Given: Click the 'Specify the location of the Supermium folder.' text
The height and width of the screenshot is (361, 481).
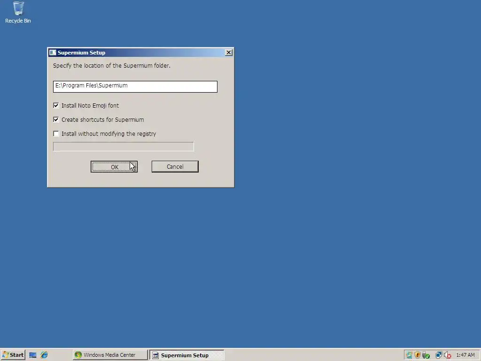Looking at the screenshot, I should 112,66.
